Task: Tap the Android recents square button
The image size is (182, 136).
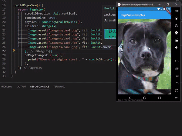Action: [159, 98]
